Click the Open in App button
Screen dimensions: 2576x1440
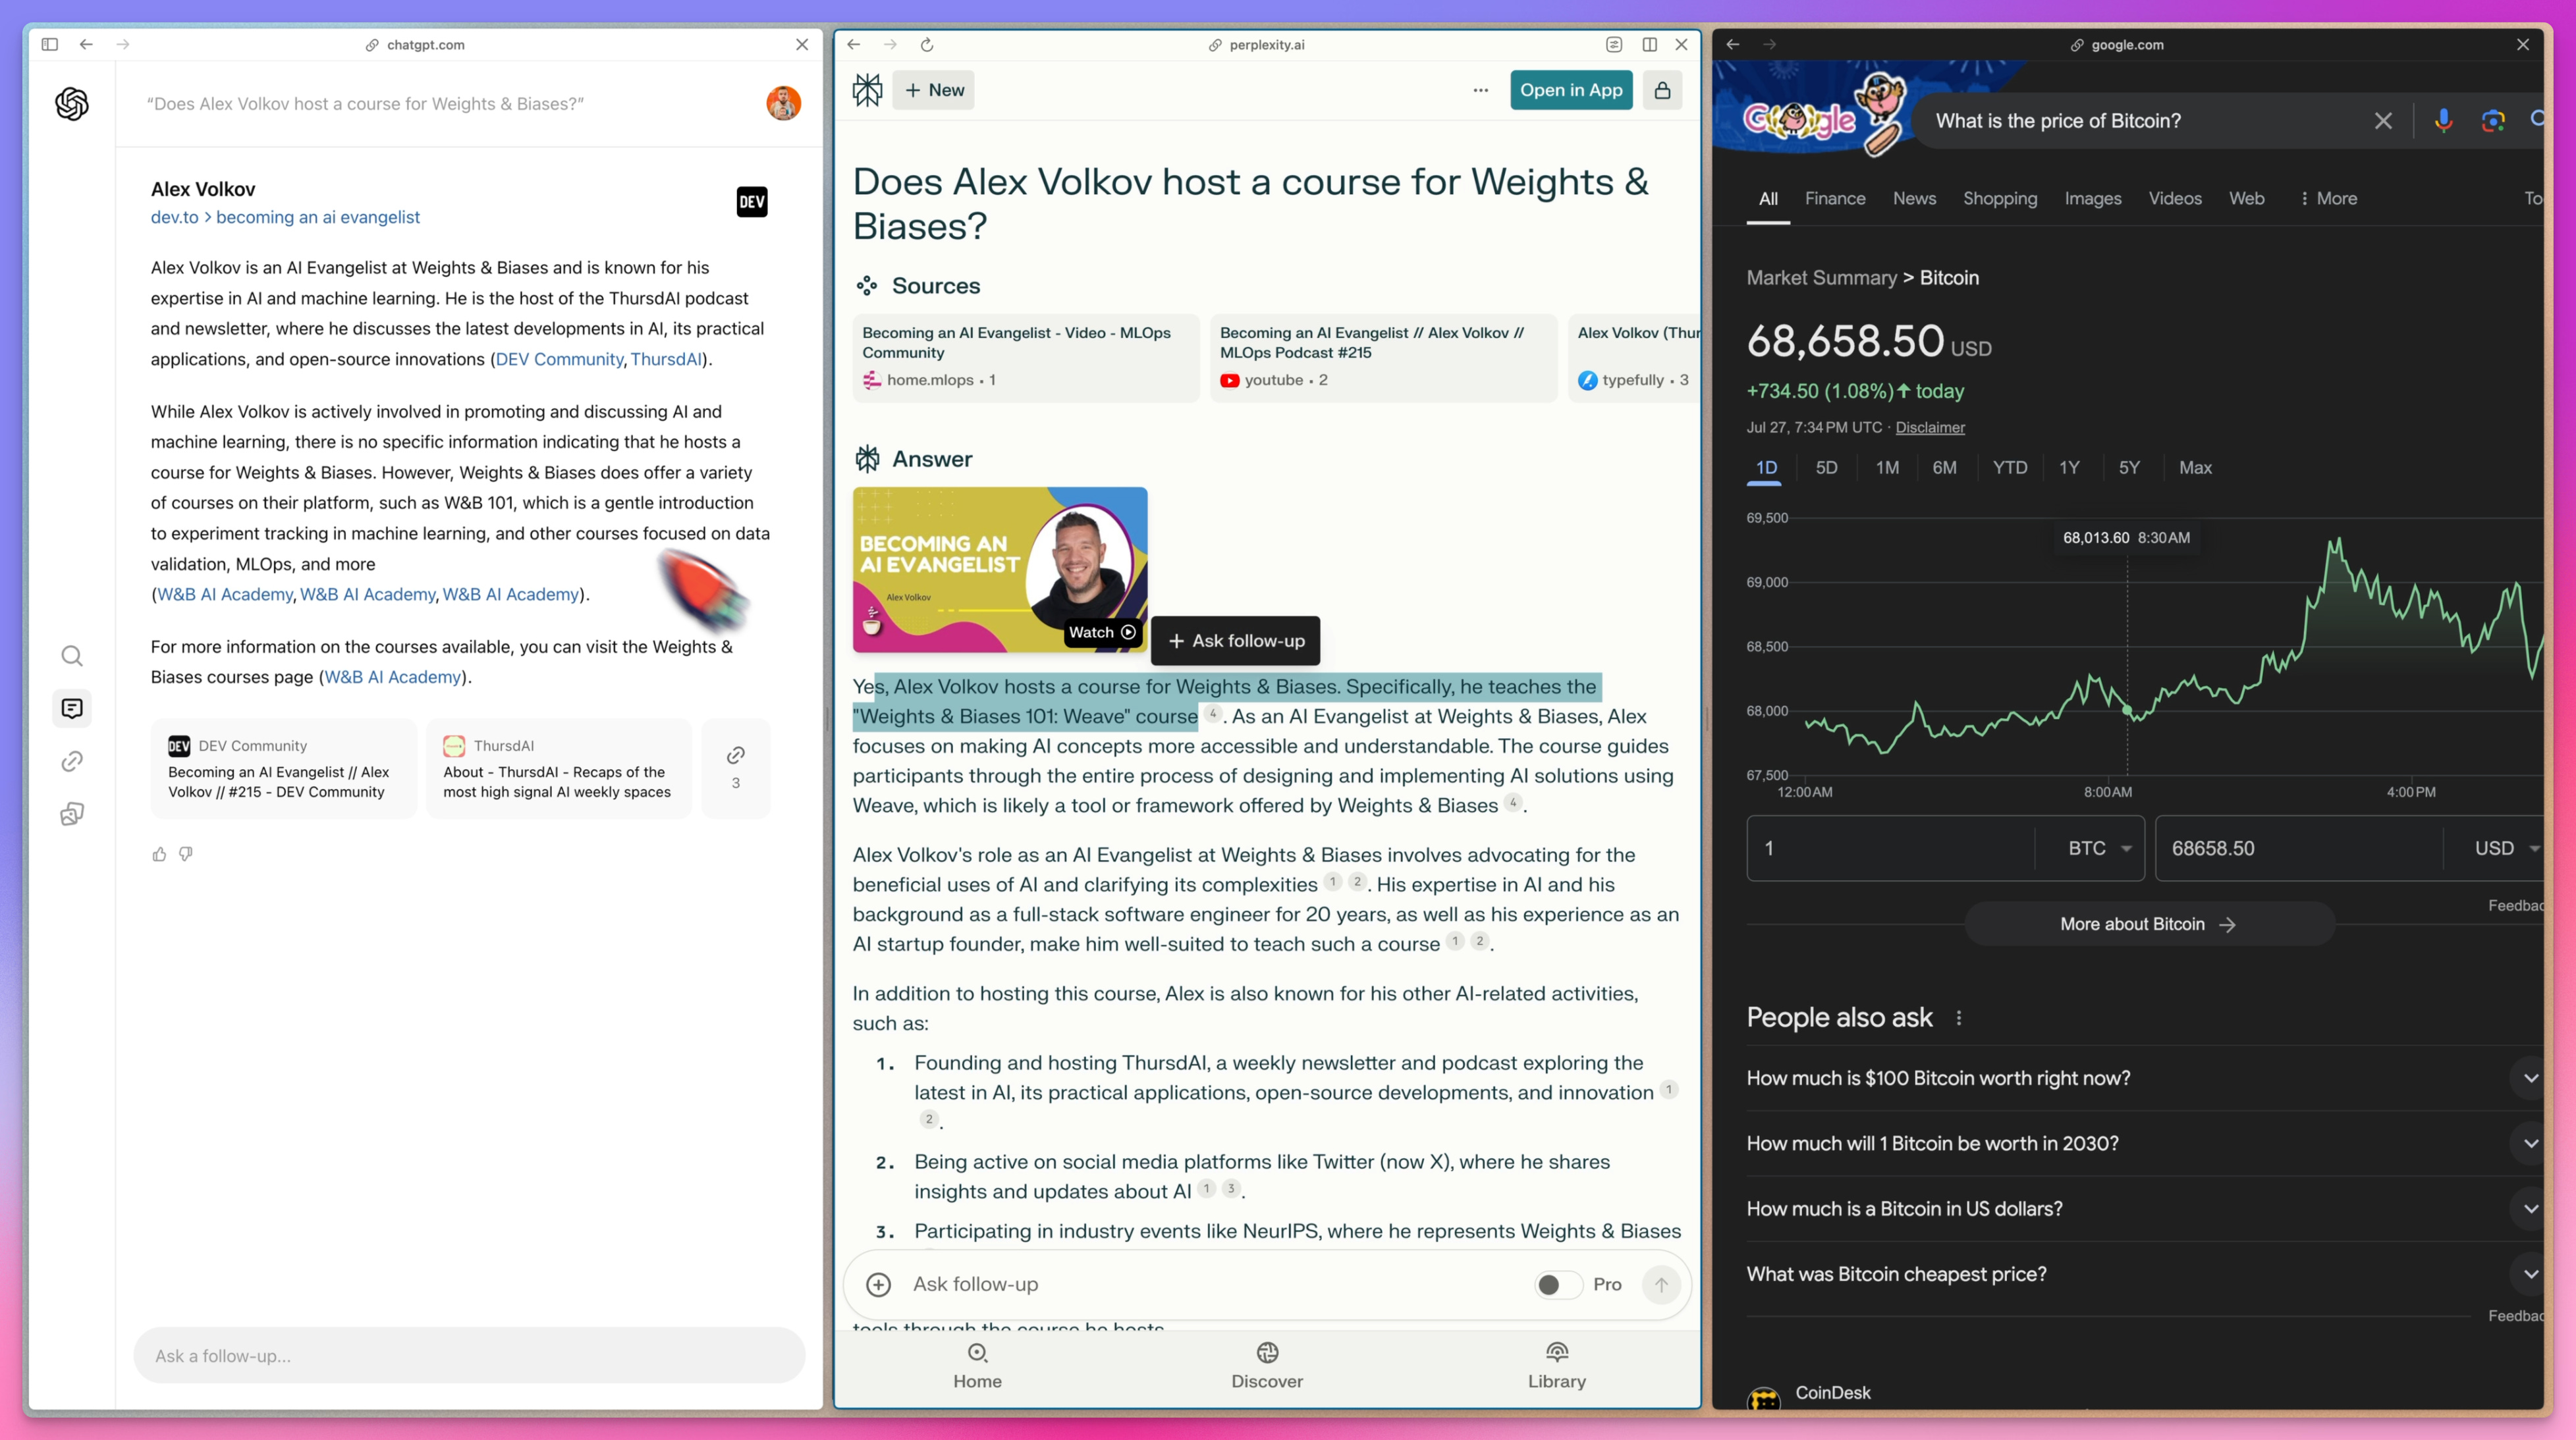point(1571,90)
